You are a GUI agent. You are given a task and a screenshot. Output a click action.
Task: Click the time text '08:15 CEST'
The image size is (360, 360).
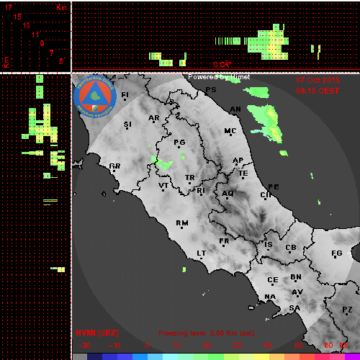click(318, 91)
